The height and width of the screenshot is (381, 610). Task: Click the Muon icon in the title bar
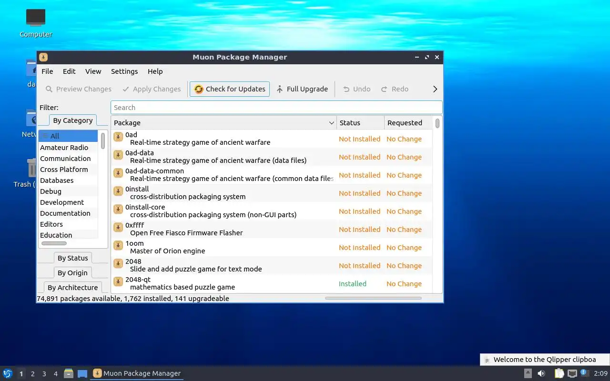[43, 57]
